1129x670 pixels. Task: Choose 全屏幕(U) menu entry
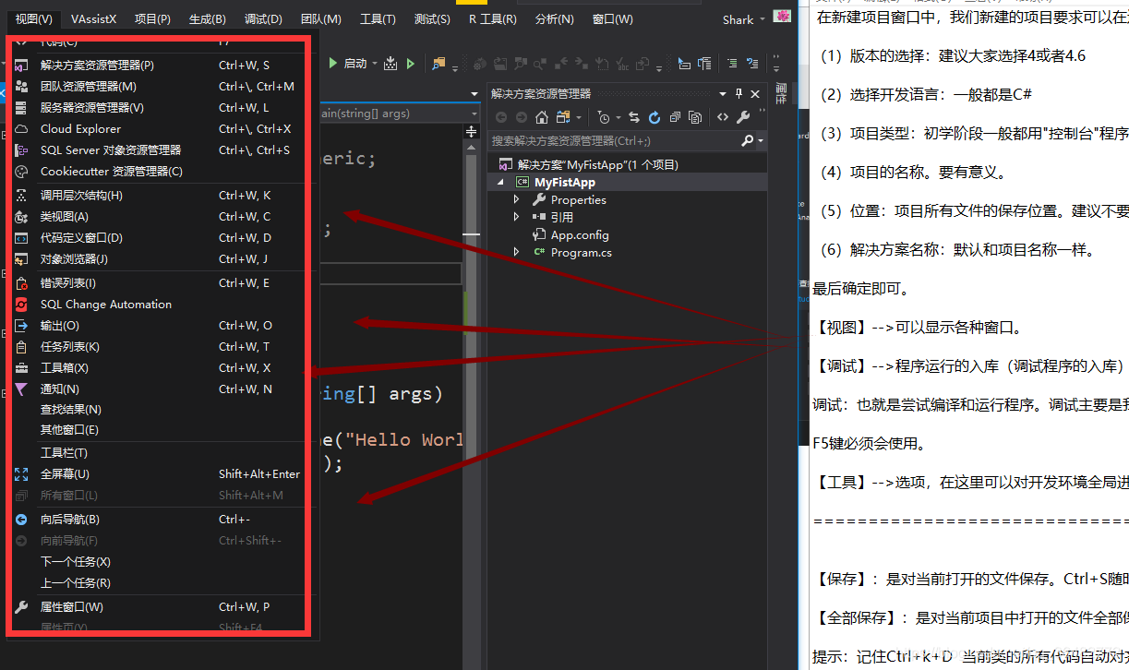(x=163, y=474)
